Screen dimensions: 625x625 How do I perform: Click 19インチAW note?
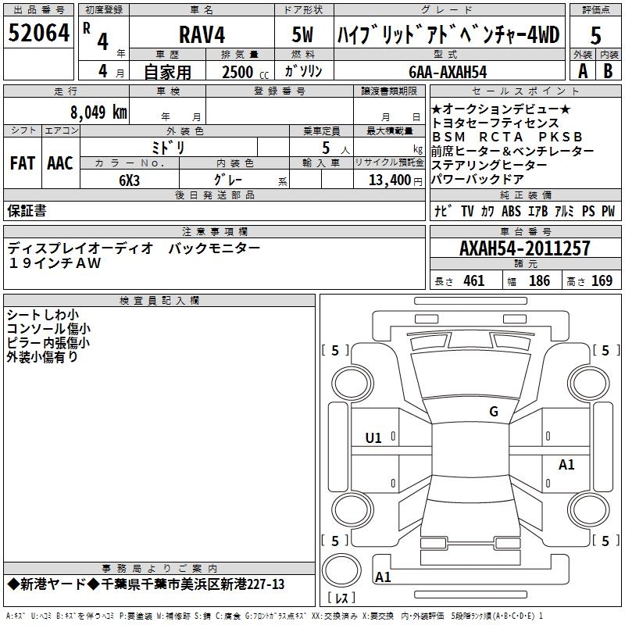(54, 263)
